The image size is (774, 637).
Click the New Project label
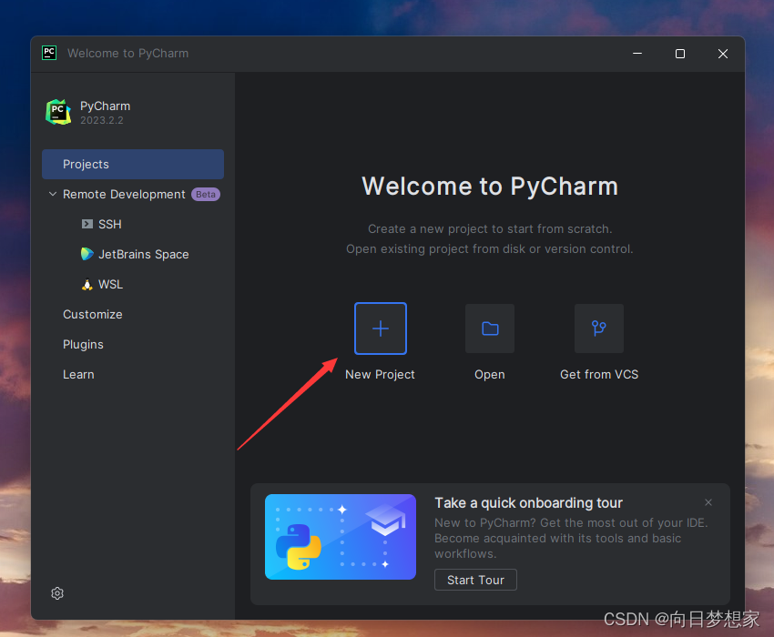coord(380,375)
